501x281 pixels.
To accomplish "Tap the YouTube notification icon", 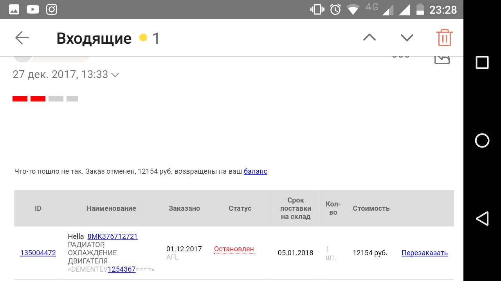I will 33,9.
